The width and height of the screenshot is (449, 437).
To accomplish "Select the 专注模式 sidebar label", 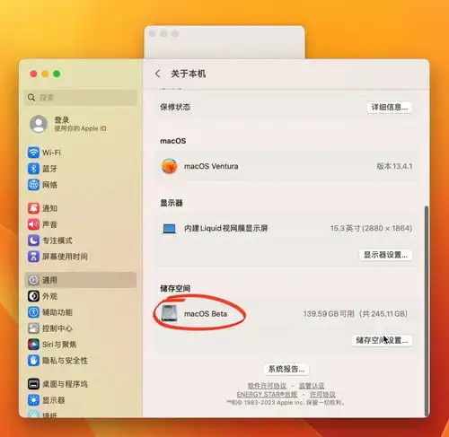I will [57, 240].
